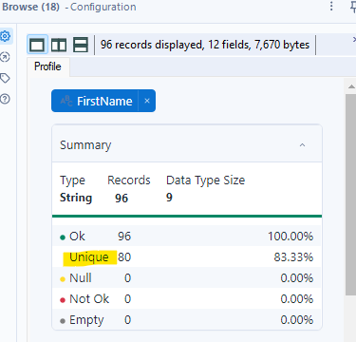The image size is (356, 342).
Task: Open the navigation arrow icon in sidebar
Action: pos(5,57)
